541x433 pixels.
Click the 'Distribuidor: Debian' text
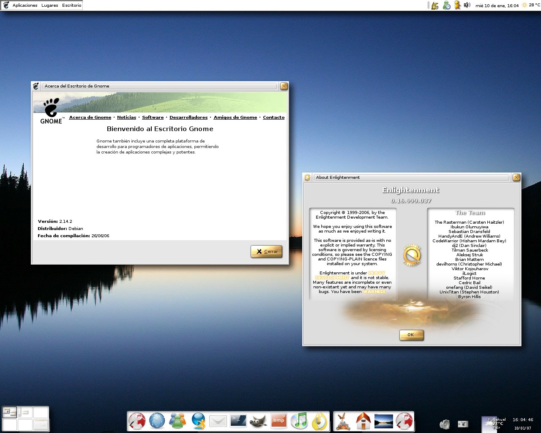[60, 229]
